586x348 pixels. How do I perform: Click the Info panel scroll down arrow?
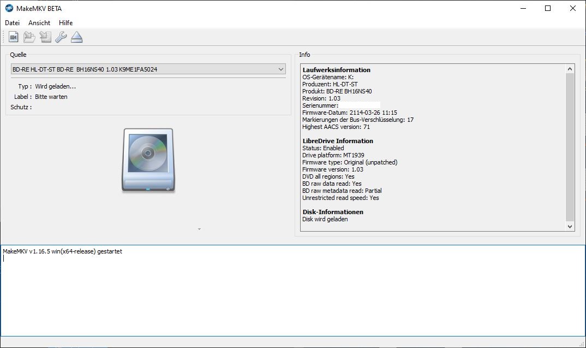tap(570, 226)
